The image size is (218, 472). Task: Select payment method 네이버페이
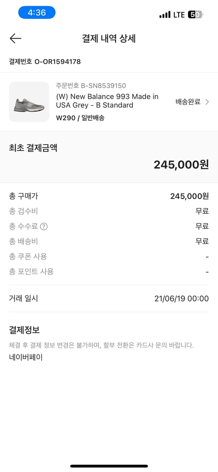coord(25,357)
